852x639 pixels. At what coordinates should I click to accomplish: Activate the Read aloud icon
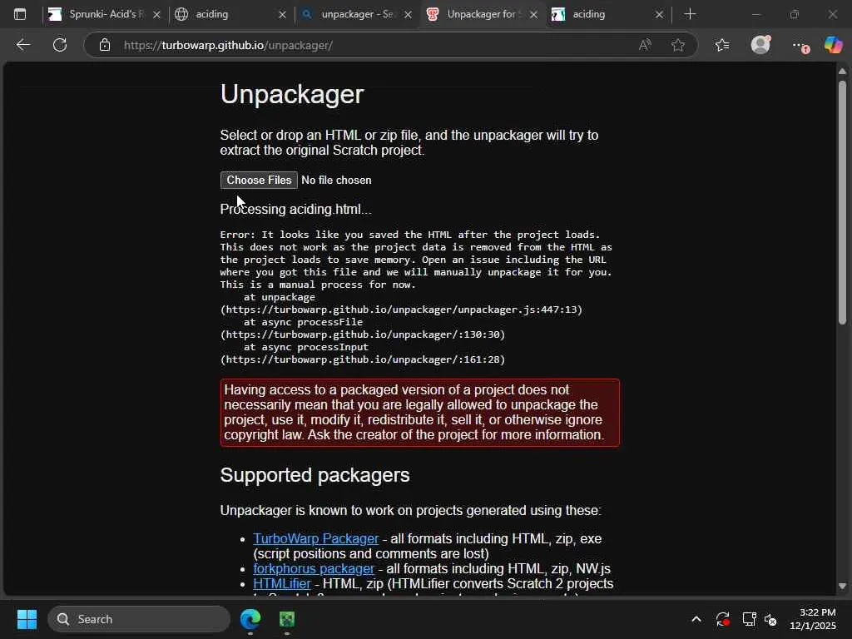click(645, 45)
